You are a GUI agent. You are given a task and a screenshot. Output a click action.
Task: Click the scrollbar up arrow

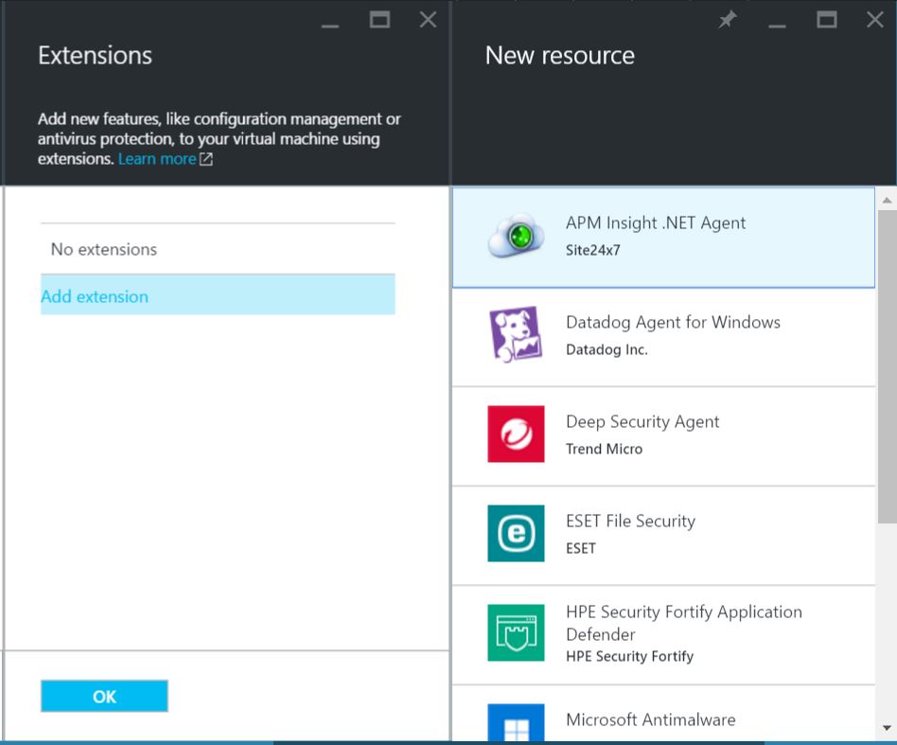887,199
